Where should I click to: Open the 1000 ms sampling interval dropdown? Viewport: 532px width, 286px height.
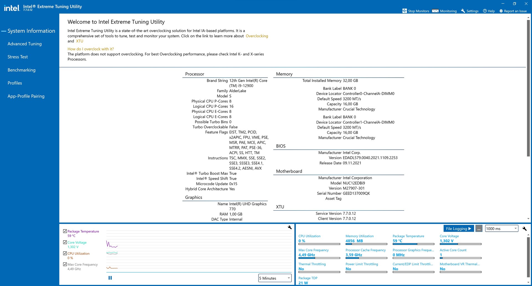[502, 229]
